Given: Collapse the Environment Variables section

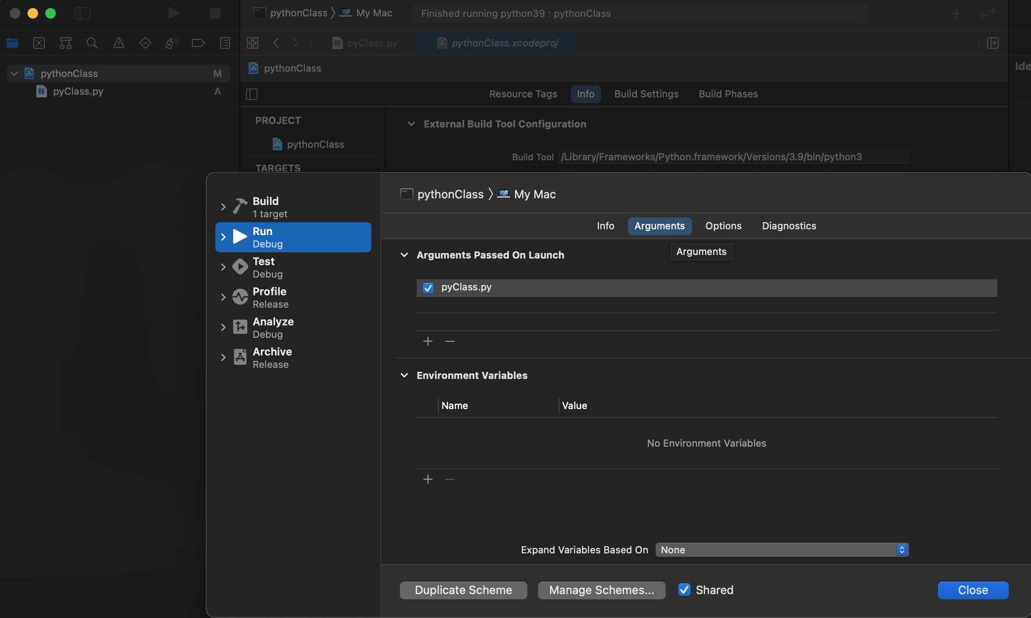Looking at the screenshot, I should [x=404, y=375].
